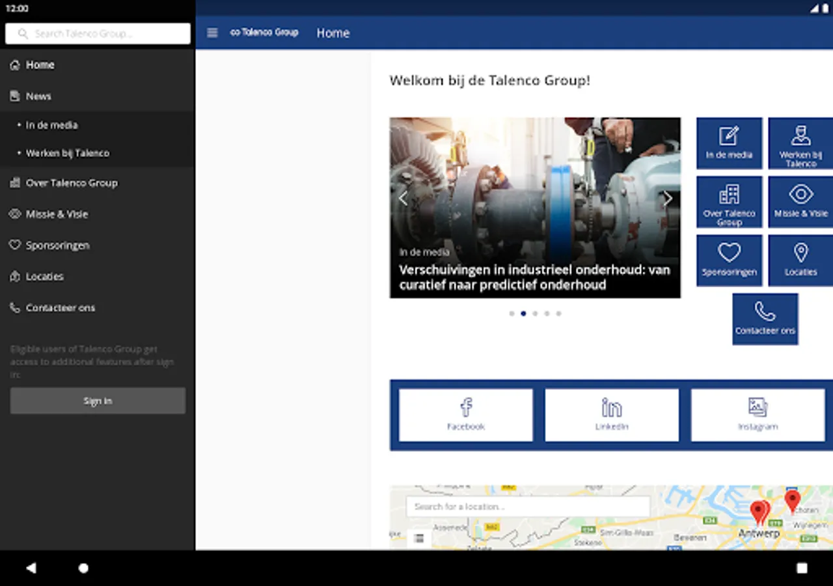Screen dimensions: 833x586
Task: Focus the Search Talenco Group field
Action: tap(98, 34)
